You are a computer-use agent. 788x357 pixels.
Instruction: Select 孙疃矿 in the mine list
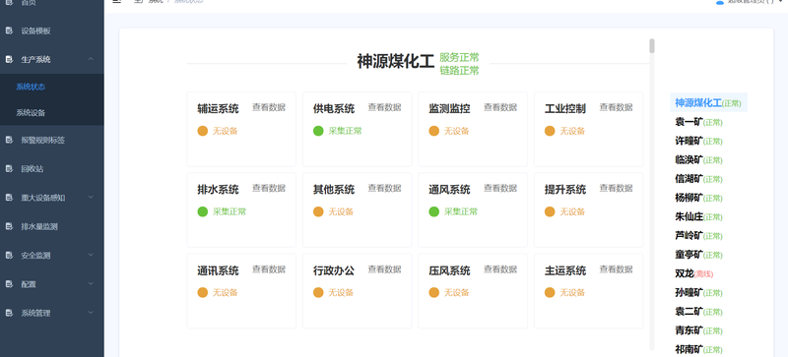click(x=699, y=293)
